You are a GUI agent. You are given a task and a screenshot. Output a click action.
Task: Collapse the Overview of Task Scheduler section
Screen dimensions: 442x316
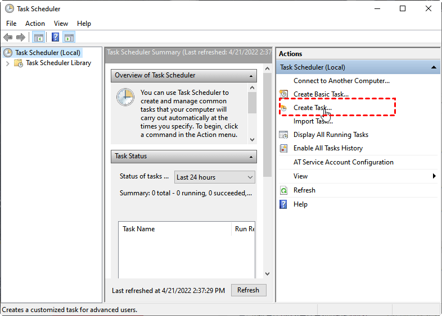[251, 76]
